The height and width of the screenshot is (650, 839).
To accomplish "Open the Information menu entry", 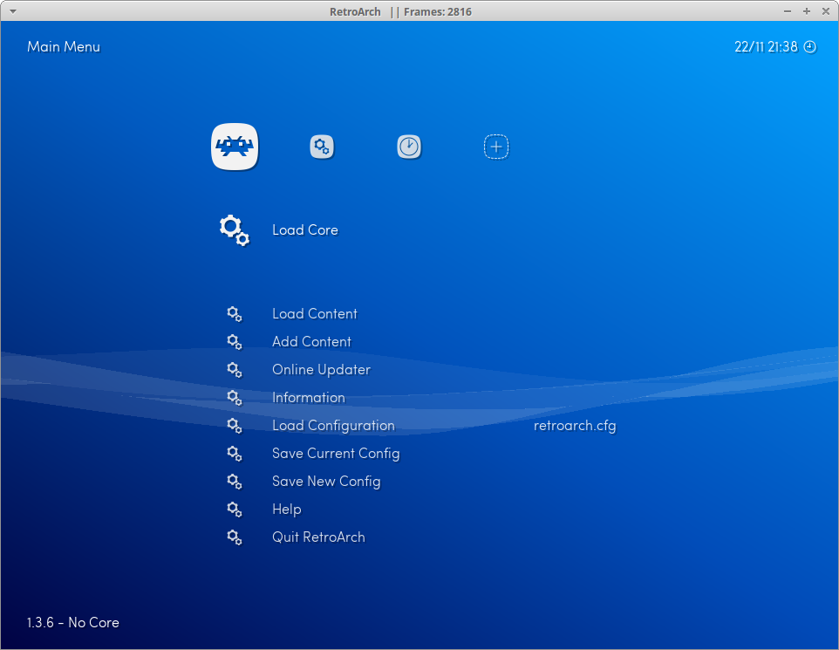I will click(x=308, y=398).
